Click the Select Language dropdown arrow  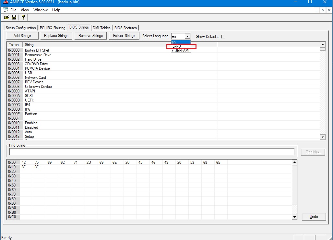187,36
